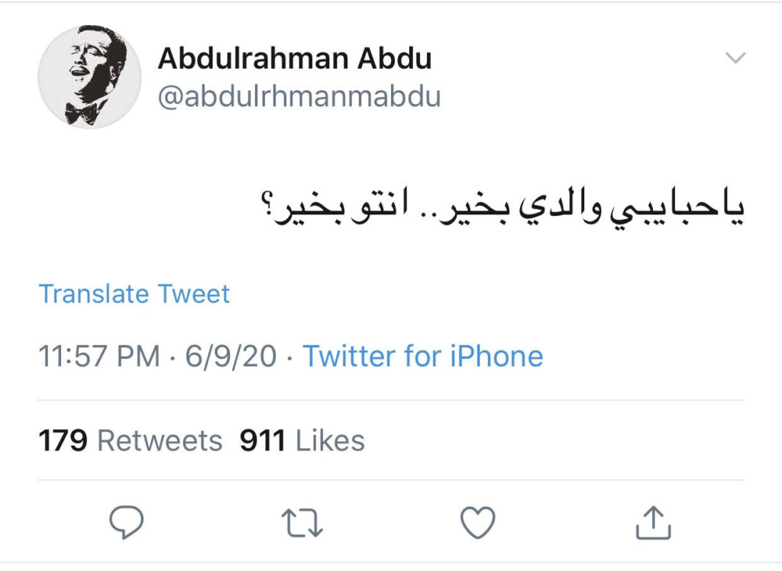
Task: Tap the reply speech bubble icon
Action: (x=126, y=523)
